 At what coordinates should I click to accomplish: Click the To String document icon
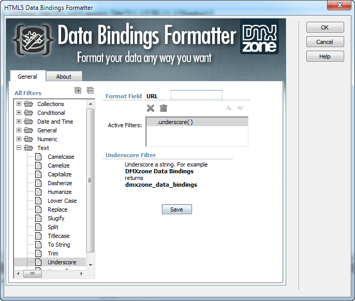pos(38,245)
